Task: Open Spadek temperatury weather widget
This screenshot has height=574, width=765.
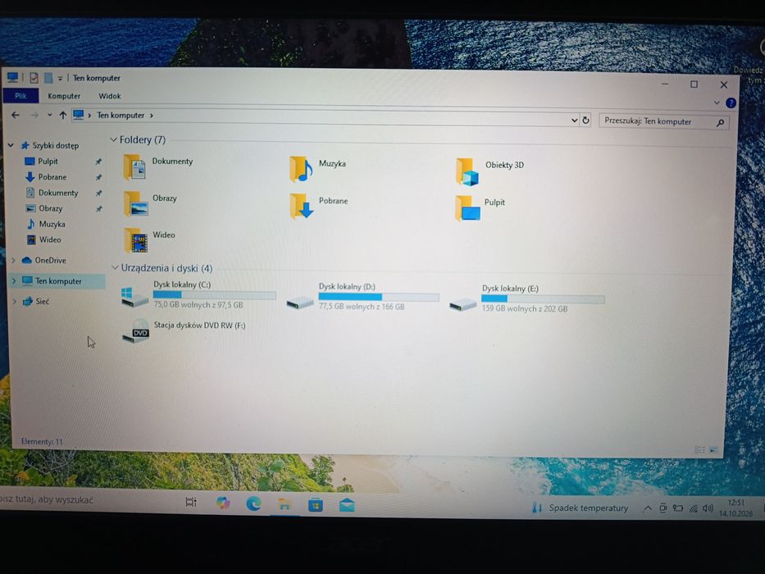Action: click(580, 508)
